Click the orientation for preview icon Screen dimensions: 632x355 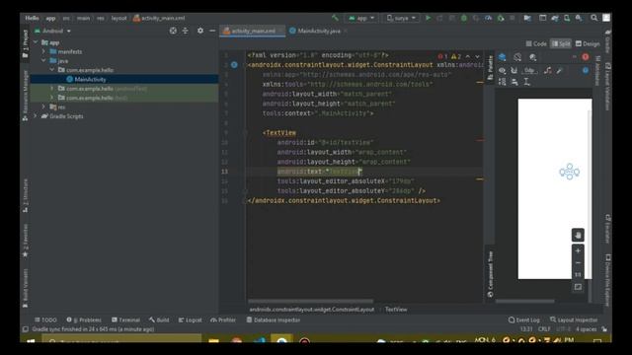click(x=517, y=57)
